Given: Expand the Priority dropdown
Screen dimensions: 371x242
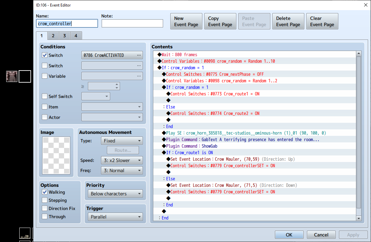Looking at the screenshot, I should click(x=115, y=194).
